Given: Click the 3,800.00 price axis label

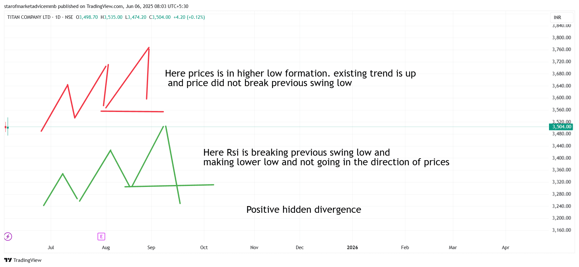Looking at the screenshot, I should [x=561, y=38].
